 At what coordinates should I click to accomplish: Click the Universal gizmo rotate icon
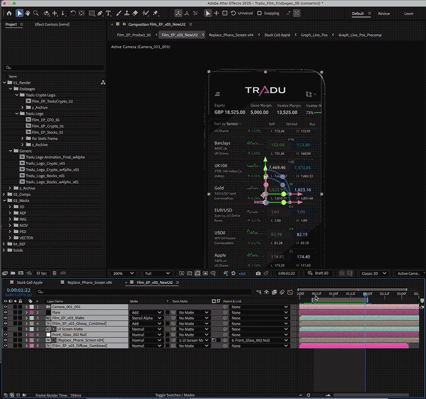point(233,13)
